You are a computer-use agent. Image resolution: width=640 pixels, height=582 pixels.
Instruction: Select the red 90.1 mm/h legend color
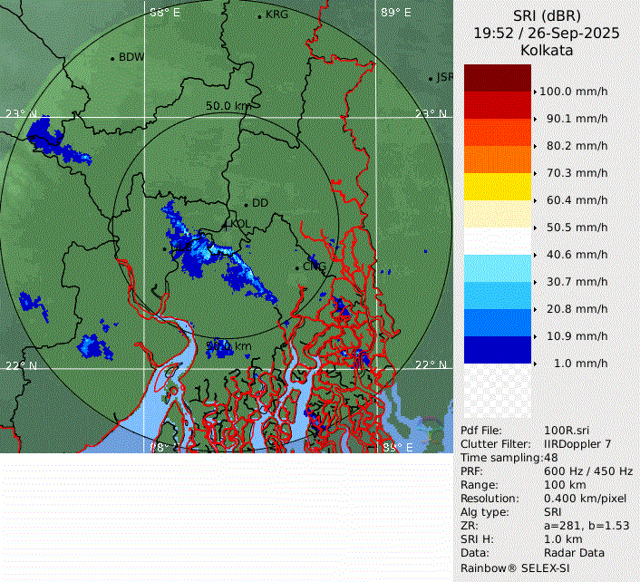click(x=497, y=105)
